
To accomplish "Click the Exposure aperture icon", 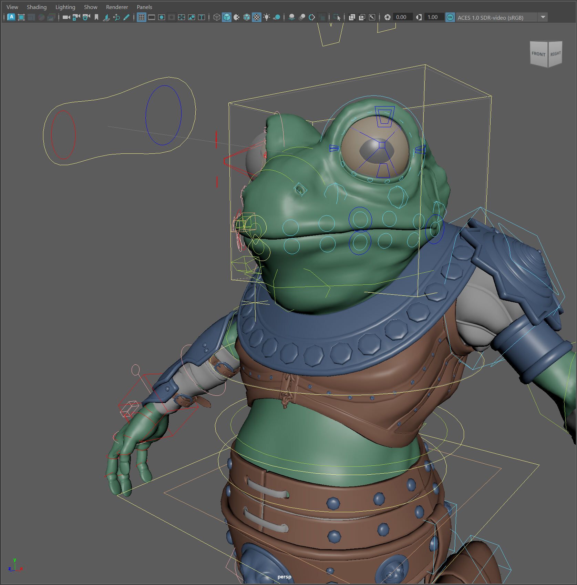I will 387,17.
